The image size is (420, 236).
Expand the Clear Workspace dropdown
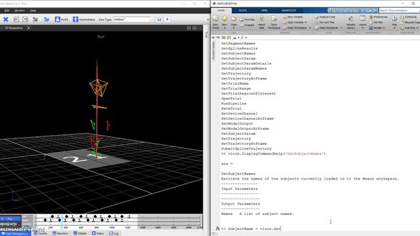(x=310, y=28)
